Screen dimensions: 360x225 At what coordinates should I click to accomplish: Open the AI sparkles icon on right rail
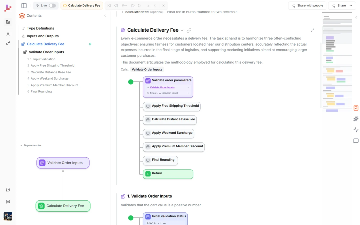pyautogui.click(x=356, y=119)
